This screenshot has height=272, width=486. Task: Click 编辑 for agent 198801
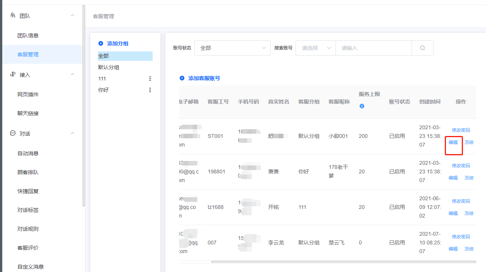pos(453,178)
